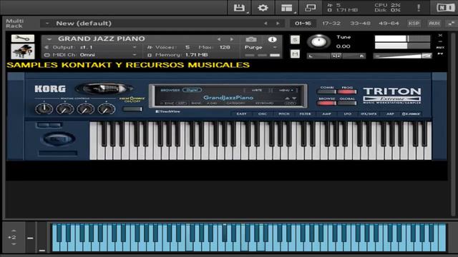Toggle the COMBI mode button
The image size is (458, 257).
[x=327, y=91]
